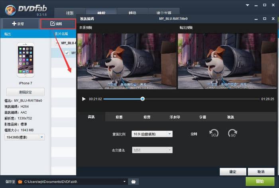
Task: Click the MY_BLU-RAY.Title0 file name in output panel
Action: [28, 101]
